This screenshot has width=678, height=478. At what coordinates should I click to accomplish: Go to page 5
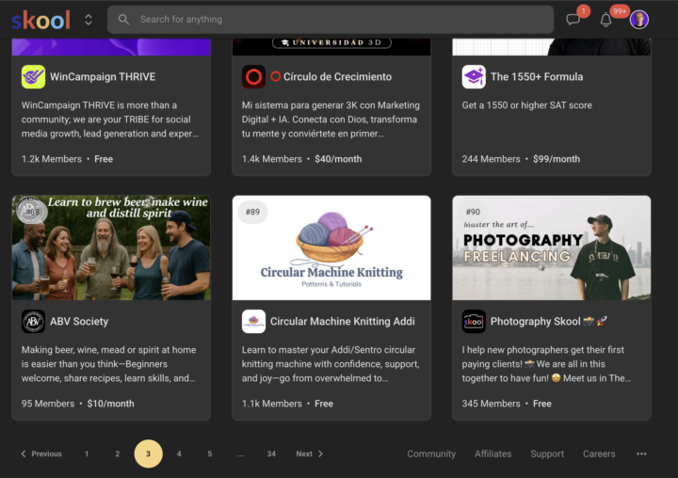pos(210,454)
